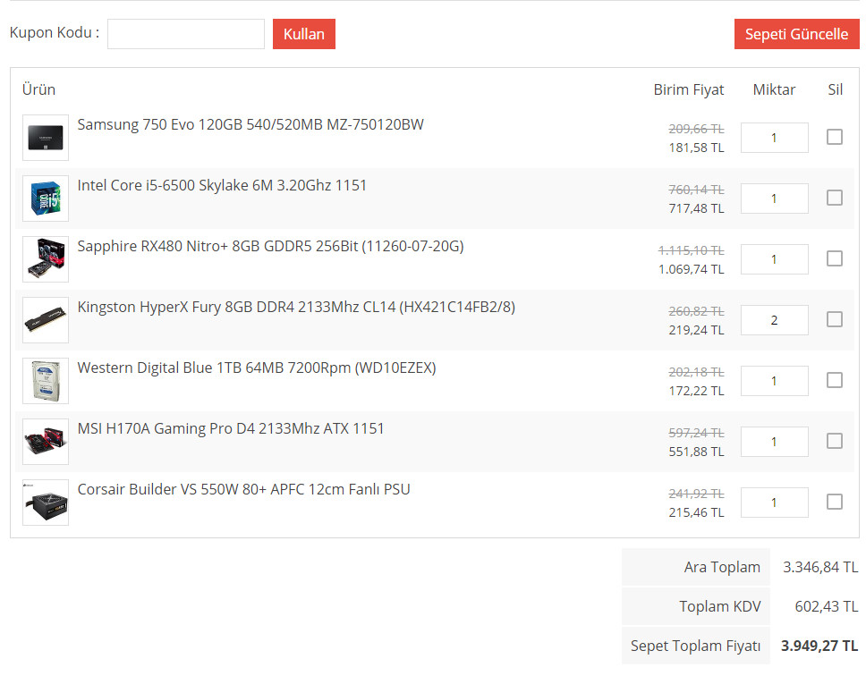The height and width of the screenshot is (676, 866).
Task: Click the Ara Toplam value 3.346,84 TL
Action: [820, 567]
